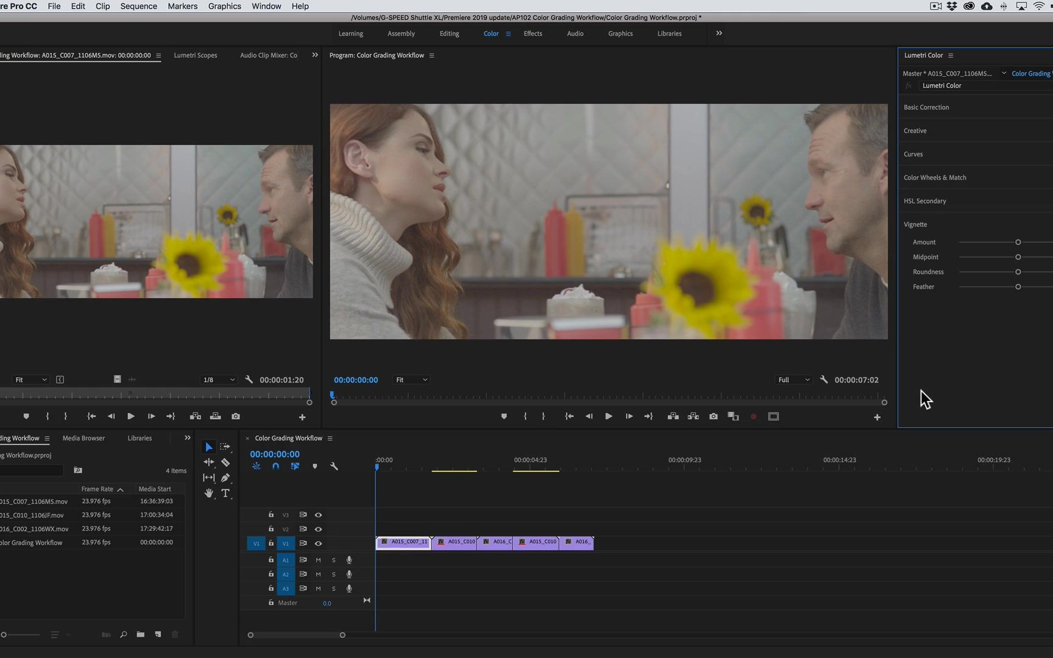This screenshot has width=1053, height=658.
Task: Select the A015_C007_11 clip on V1
Action: click(x=403, y=542)
